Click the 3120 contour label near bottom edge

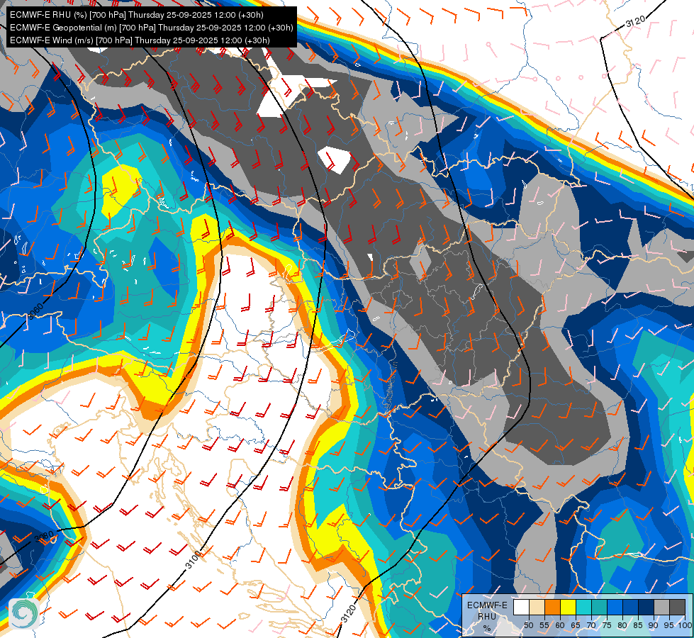point(349,614)
